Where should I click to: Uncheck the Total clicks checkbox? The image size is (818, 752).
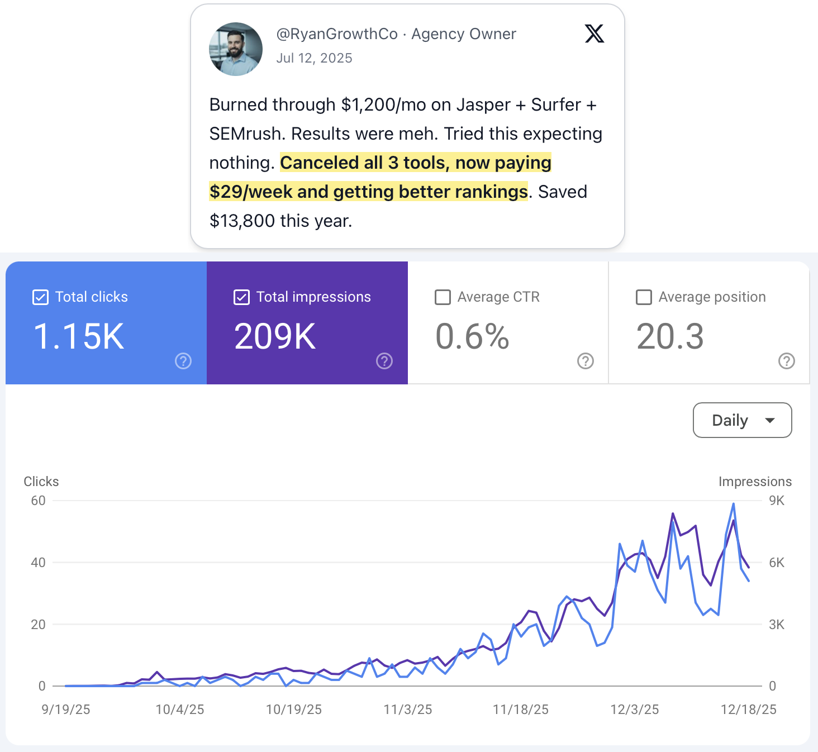click(x=40, y=297)
